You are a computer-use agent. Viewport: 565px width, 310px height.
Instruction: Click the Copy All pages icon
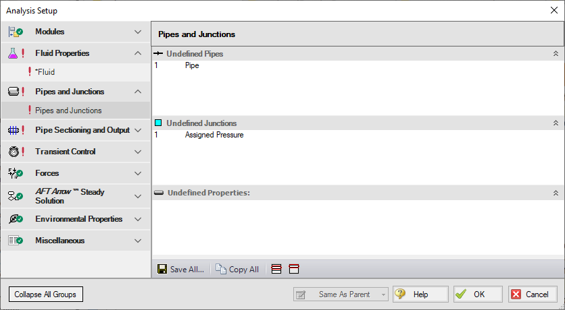tap(221, 269)
